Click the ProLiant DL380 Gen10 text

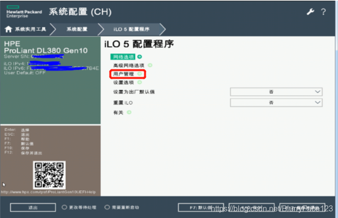pos(45,51)
